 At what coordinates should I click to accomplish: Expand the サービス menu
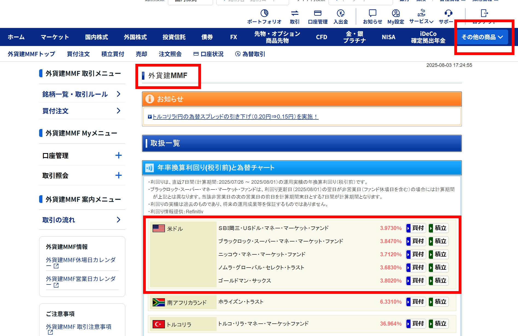421,16
